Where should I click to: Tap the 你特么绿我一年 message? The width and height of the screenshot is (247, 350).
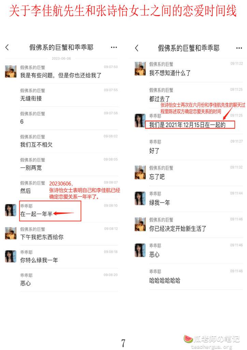(39, 260)
